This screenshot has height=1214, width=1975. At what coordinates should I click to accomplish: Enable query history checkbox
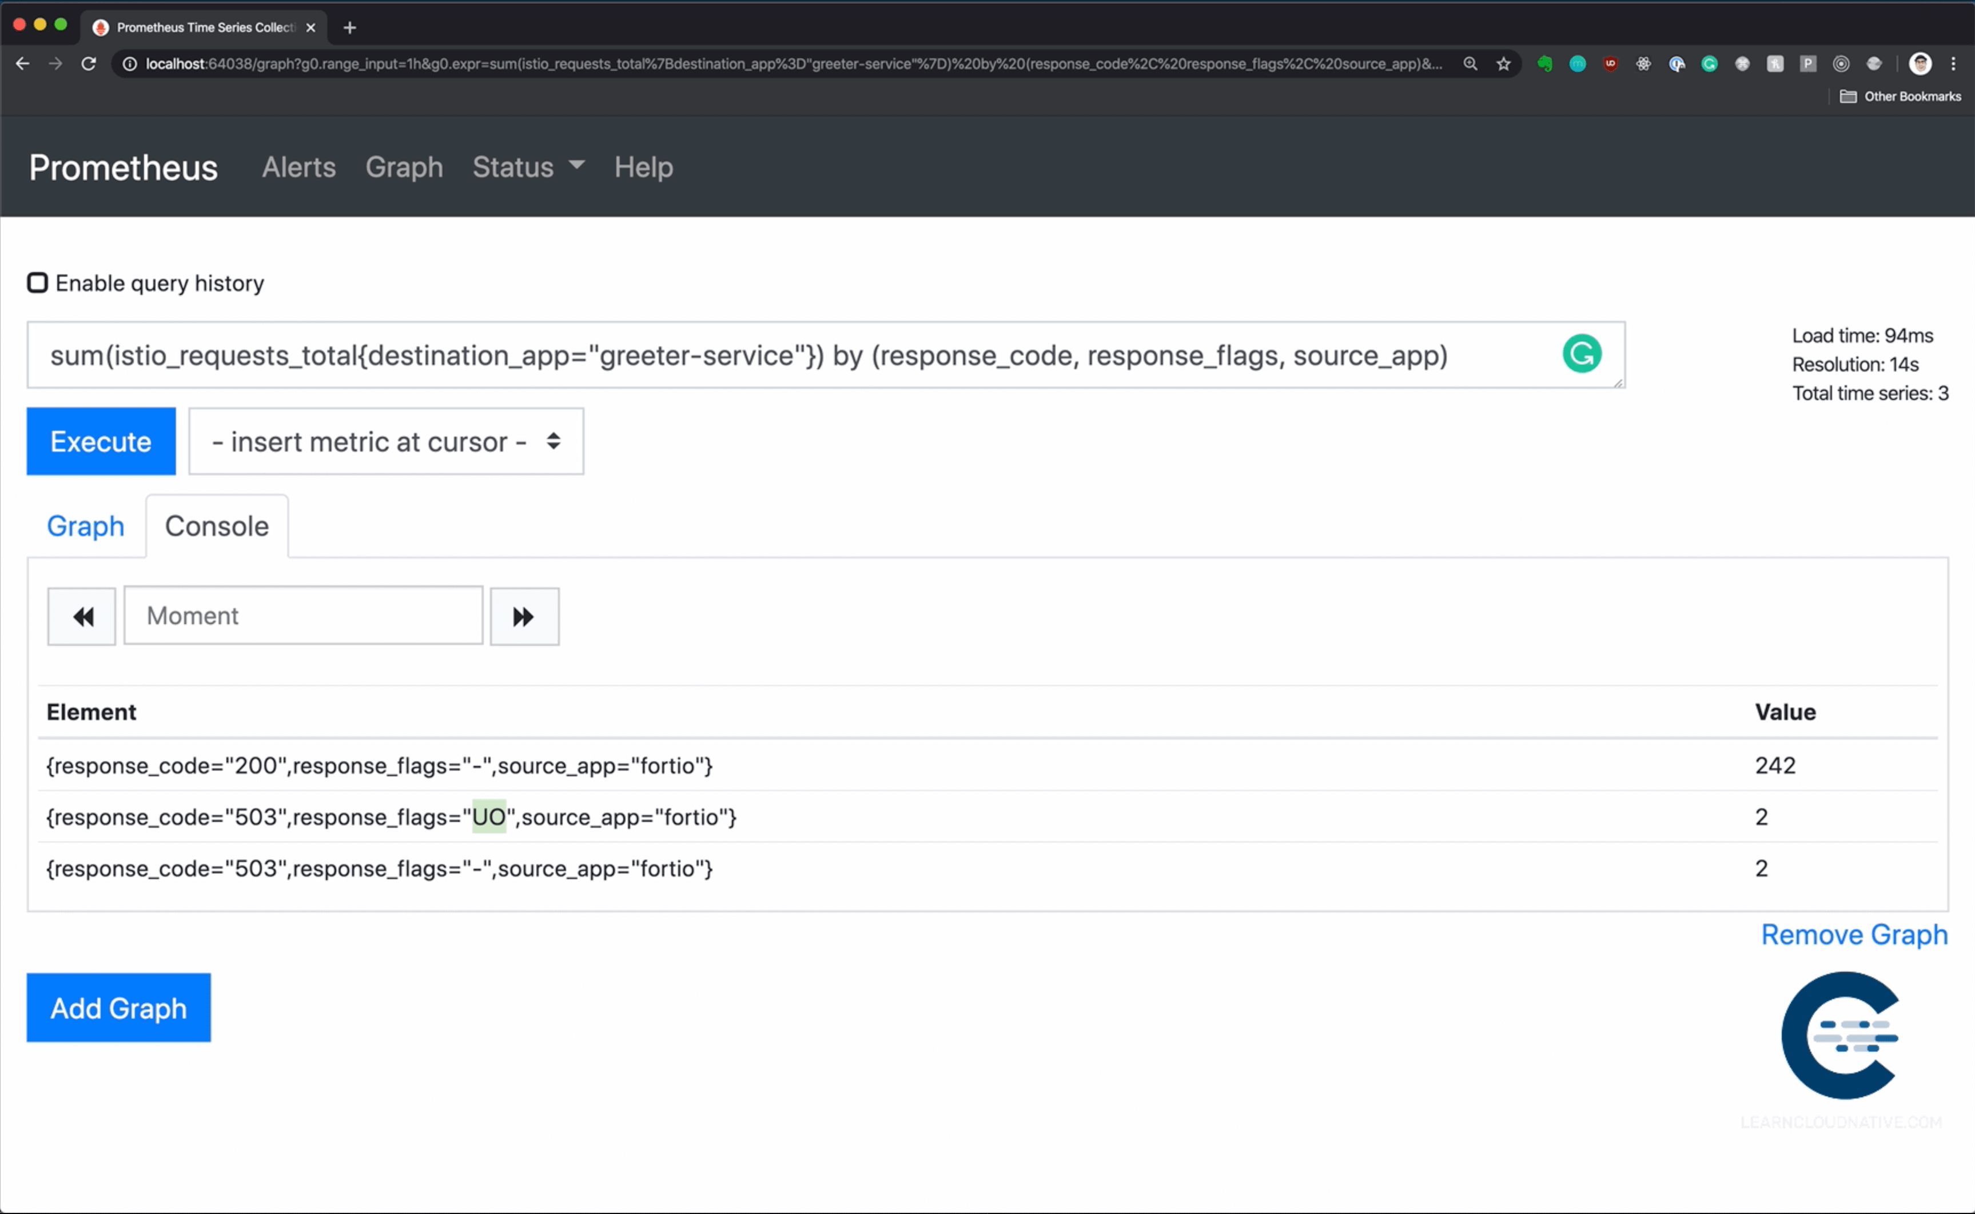click(x=37, y=282)
